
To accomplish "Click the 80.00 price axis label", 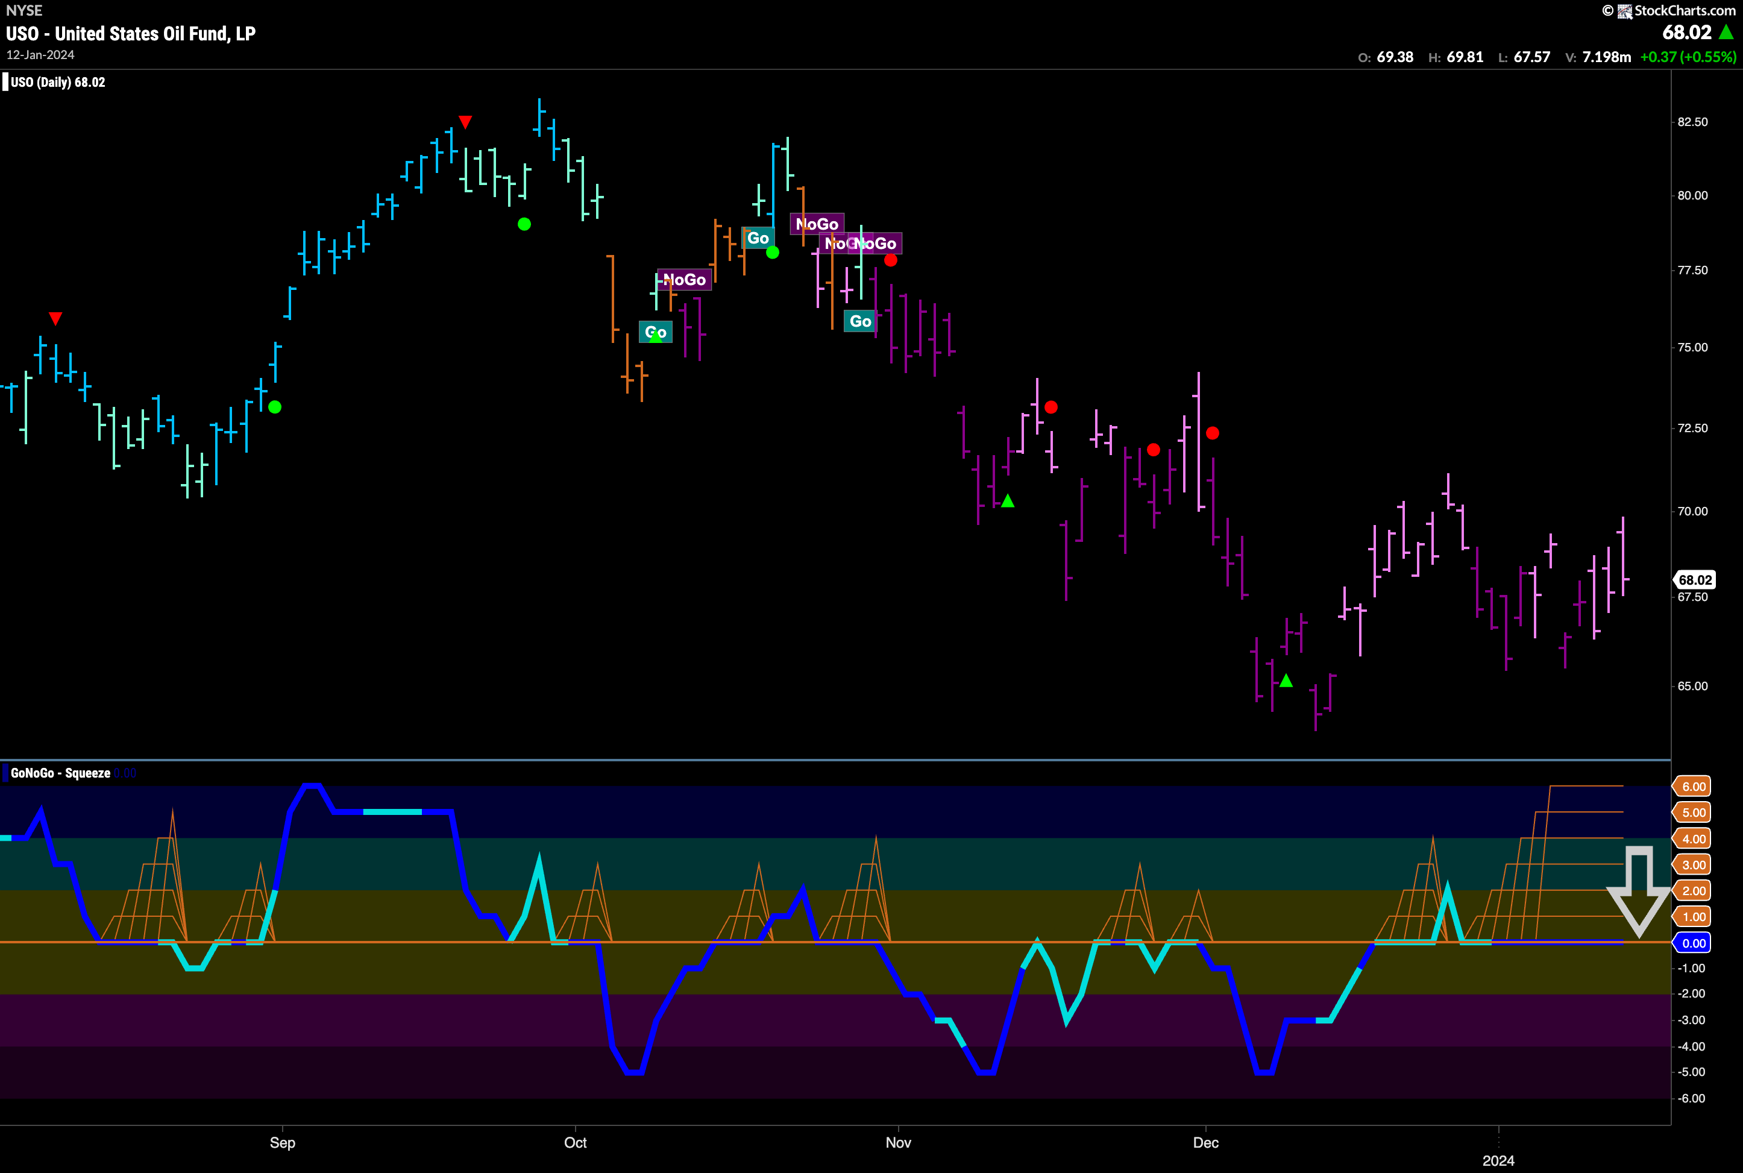I will tap(1693, 195).
